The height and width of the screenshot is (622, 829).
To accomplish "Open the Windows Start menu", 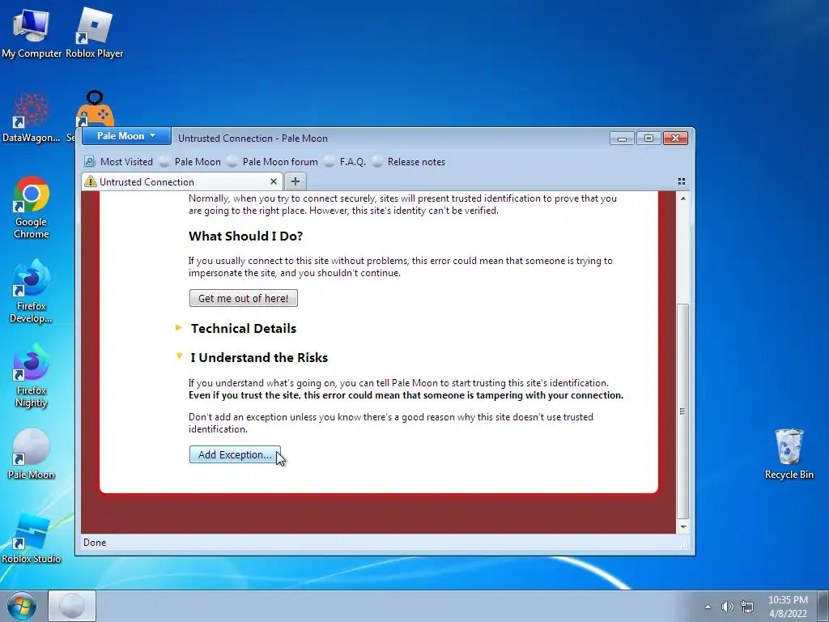I will point(21,606).
